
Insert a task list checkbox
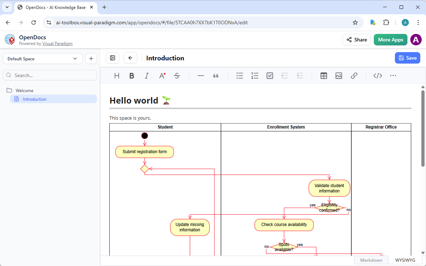pos(270,75)
